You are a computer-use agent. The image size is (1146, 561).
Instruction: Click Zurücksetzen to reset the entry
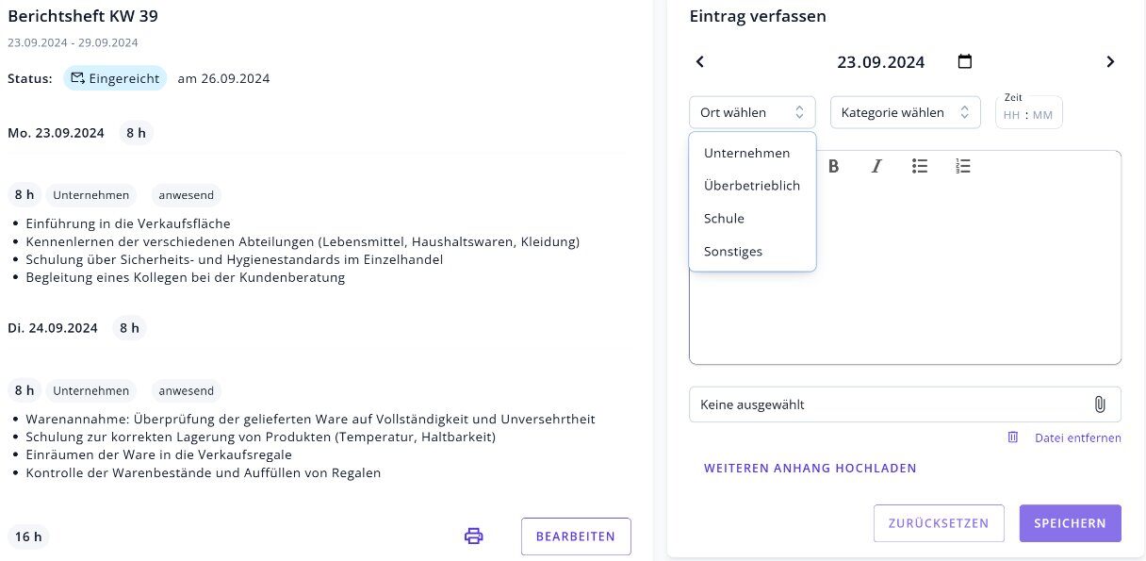pyautogui.click(x=939, y=523)
